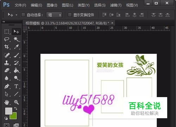Select the Blur tool
This screenshot has height=127, width=176.
point(7,78)
